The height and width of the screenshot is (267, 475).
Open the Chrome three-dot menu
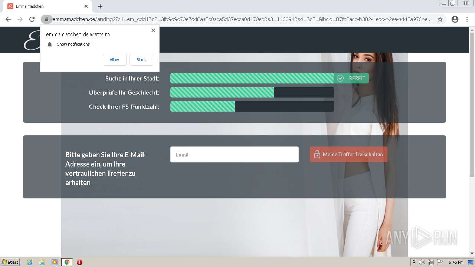coord(467,19)
